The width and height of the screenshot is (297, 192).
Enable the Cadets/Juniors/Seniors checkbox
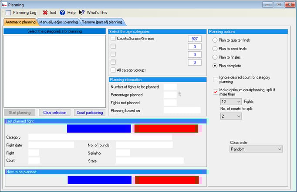click(113, 39)
